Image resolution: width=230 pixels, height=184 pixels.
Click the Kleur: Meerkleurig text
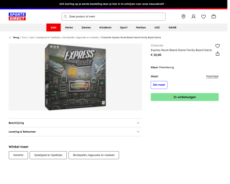162,67
